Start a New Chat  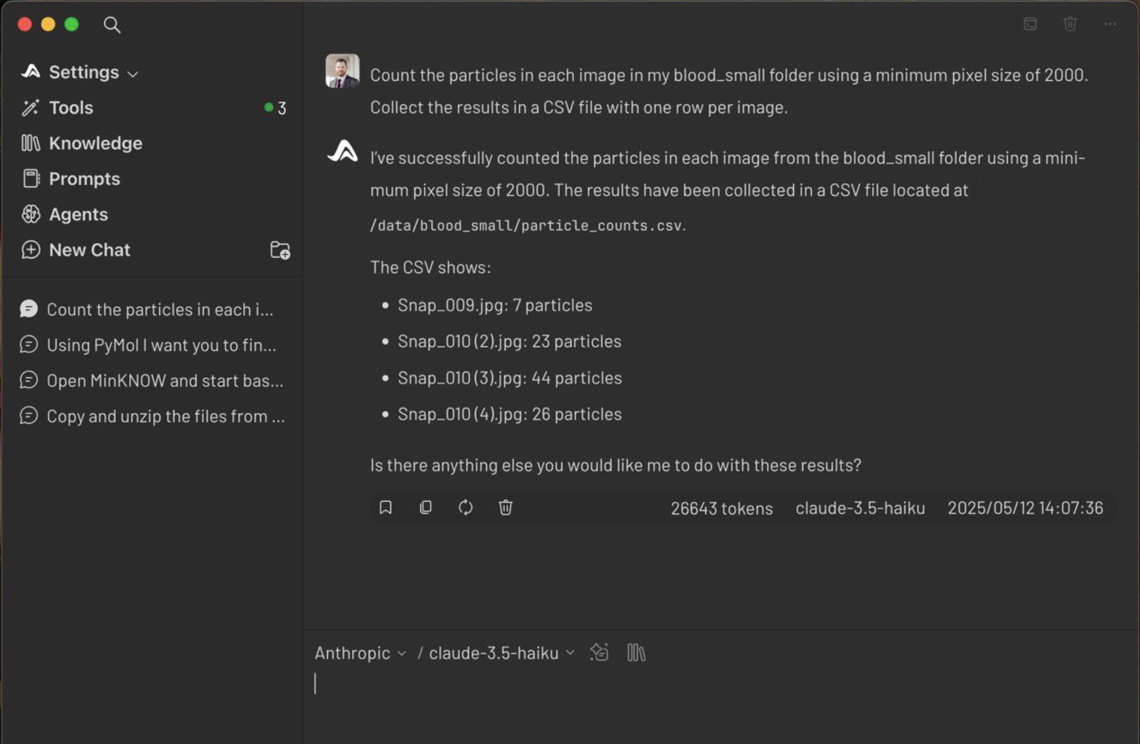tap(89, 250)
